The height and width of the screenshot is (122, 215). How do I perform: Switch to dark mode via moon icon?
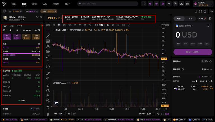tap(144, 4)
